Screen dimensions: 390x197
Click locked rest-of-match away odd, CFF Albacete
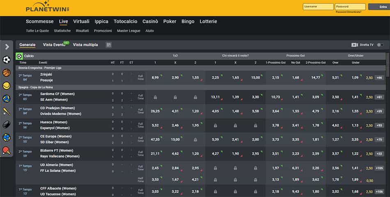point(255,192)
